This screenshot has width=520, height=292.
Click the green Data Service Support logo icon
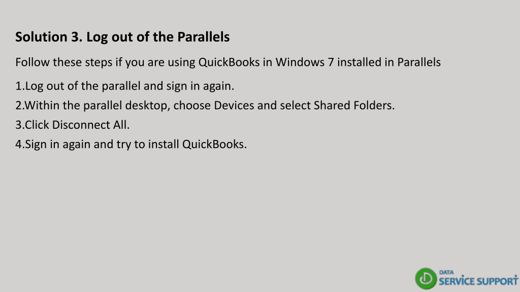point(426,278)
